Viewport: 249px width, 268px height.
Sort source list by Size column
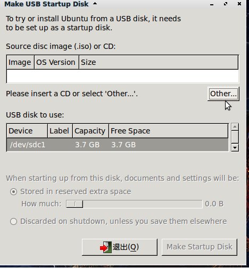(x=159, y=62)
